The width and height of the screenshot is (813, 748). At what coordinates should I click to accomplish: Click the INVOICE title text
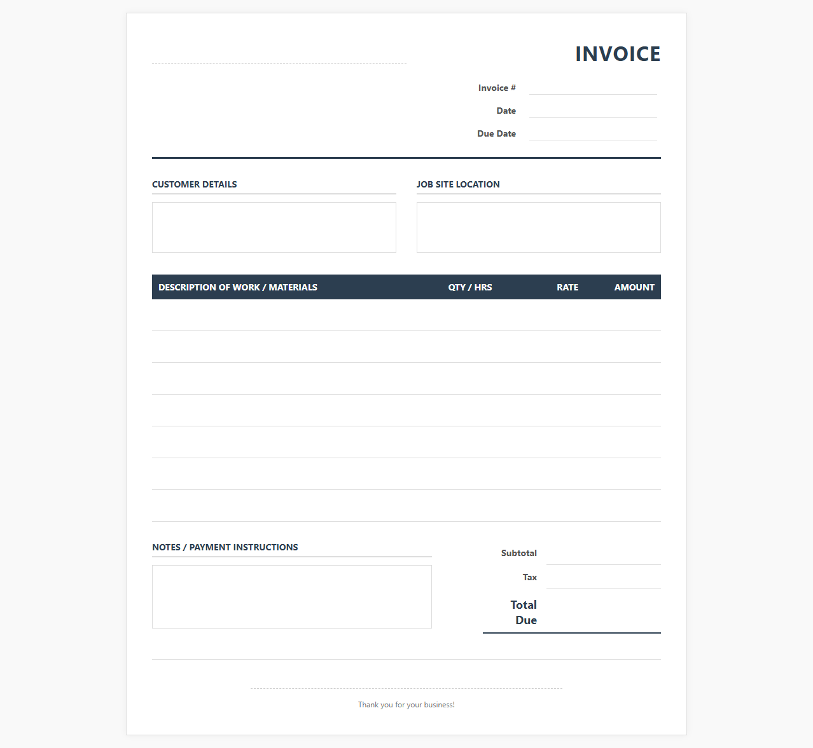(x=618, y=54)
